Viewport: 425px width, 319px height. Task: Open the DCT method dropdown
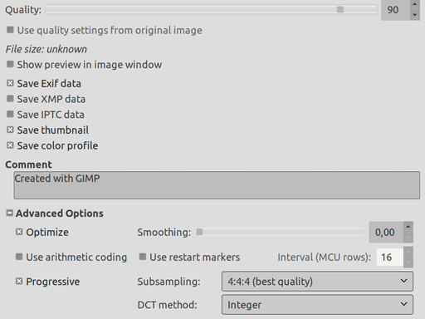(317, 305)
